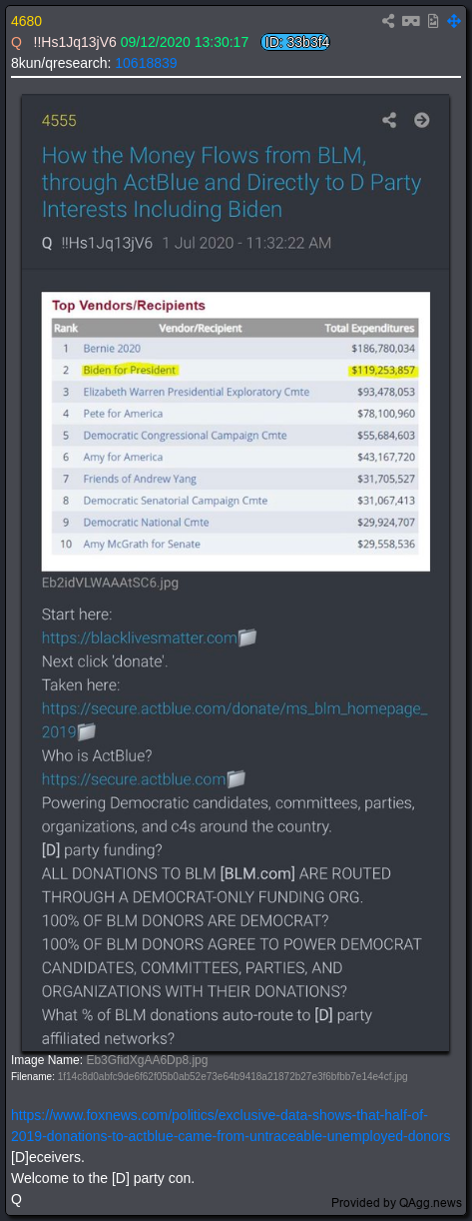Open the Top Vendors/Recipients table image
The image size is (472, 1221).
pyautogui.click(x=236, y=431)
